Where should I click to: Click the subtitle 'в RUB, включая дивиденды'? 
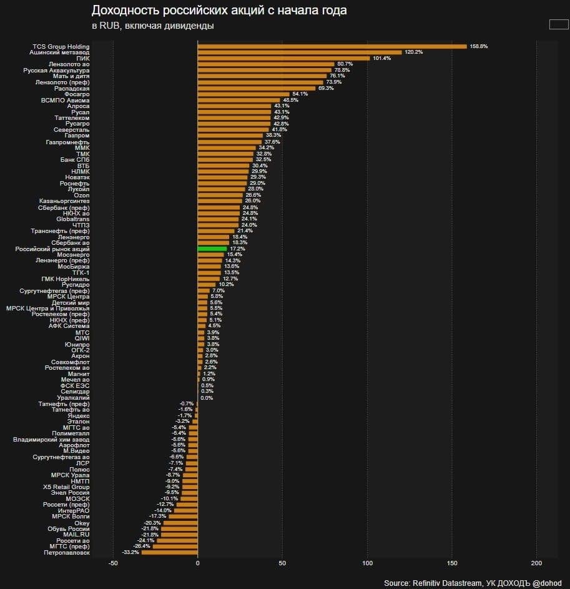coord(153,26)
